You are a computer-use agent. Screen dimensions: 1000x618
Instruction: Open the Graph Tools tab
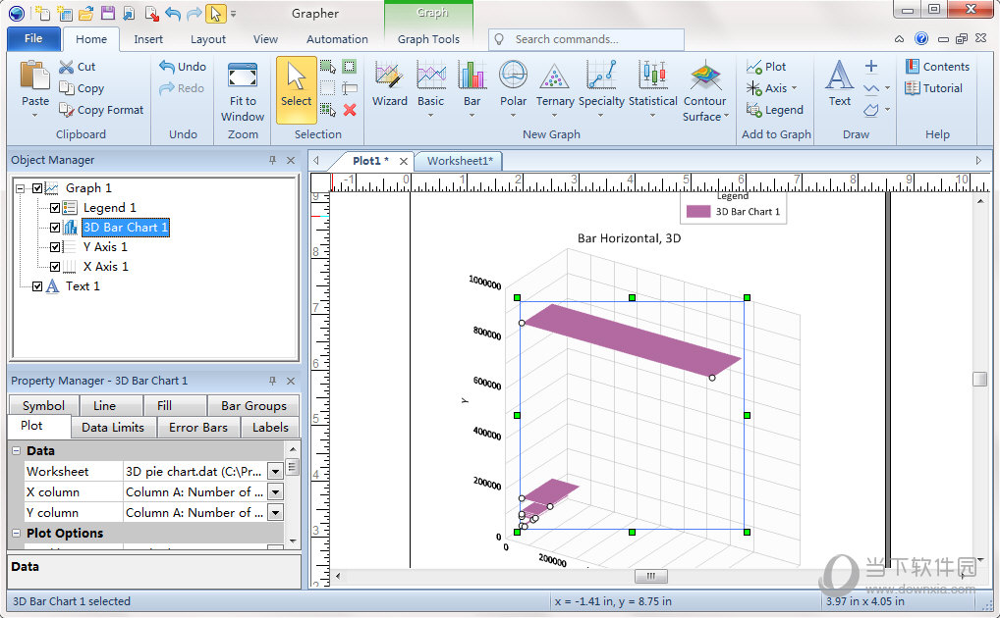pyautogui.click(x=428, y=39)
